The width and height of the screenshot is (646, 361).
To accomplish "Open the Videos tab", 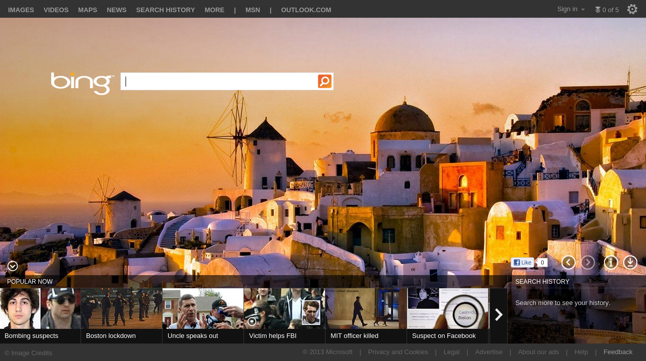I will click(56, 10).
